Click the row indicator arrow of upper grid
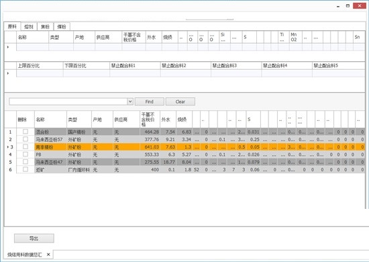Viewport: 369px width, 262px height. [8, 47]
